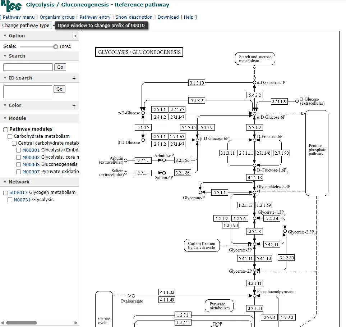The image size is (346, 327).
Task: Click the Oxaloacetate compound circle
Action: pos(133,296)
